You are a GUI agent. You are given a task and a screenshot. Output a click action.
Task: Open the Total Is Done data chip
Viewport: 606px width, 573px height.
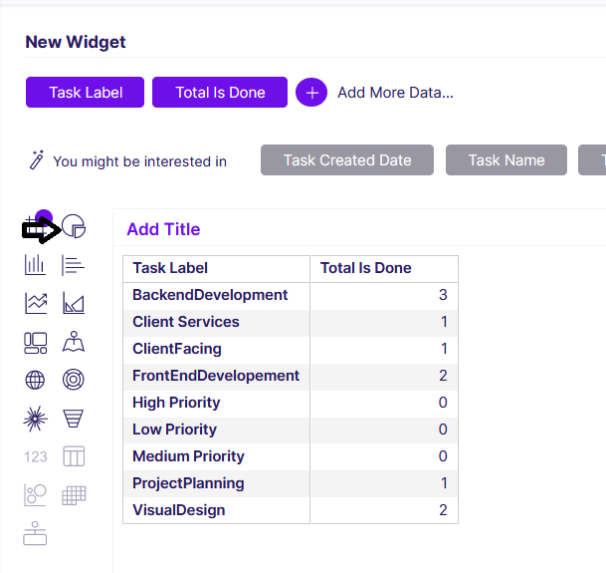(x=220, y=92)
